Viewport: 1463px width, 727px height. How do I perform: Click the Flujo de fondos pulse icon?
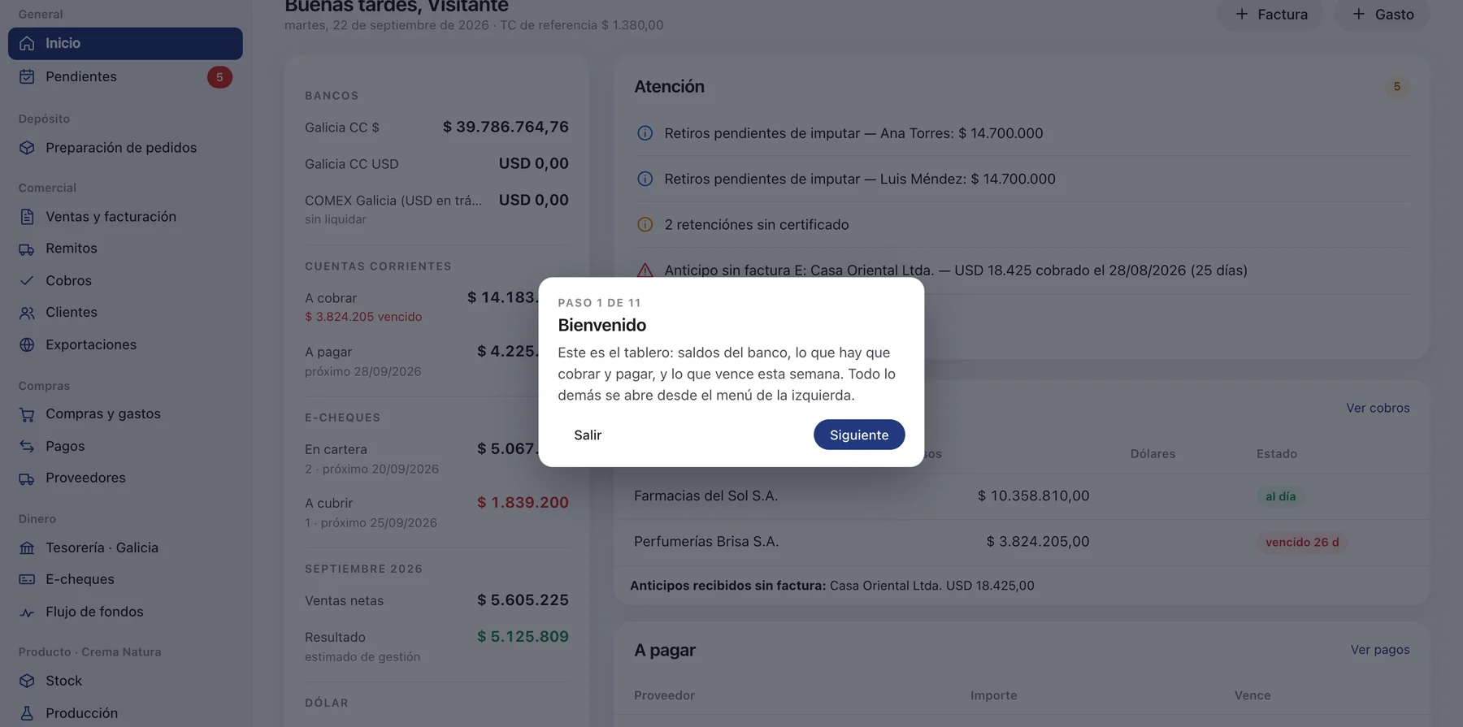27,612
